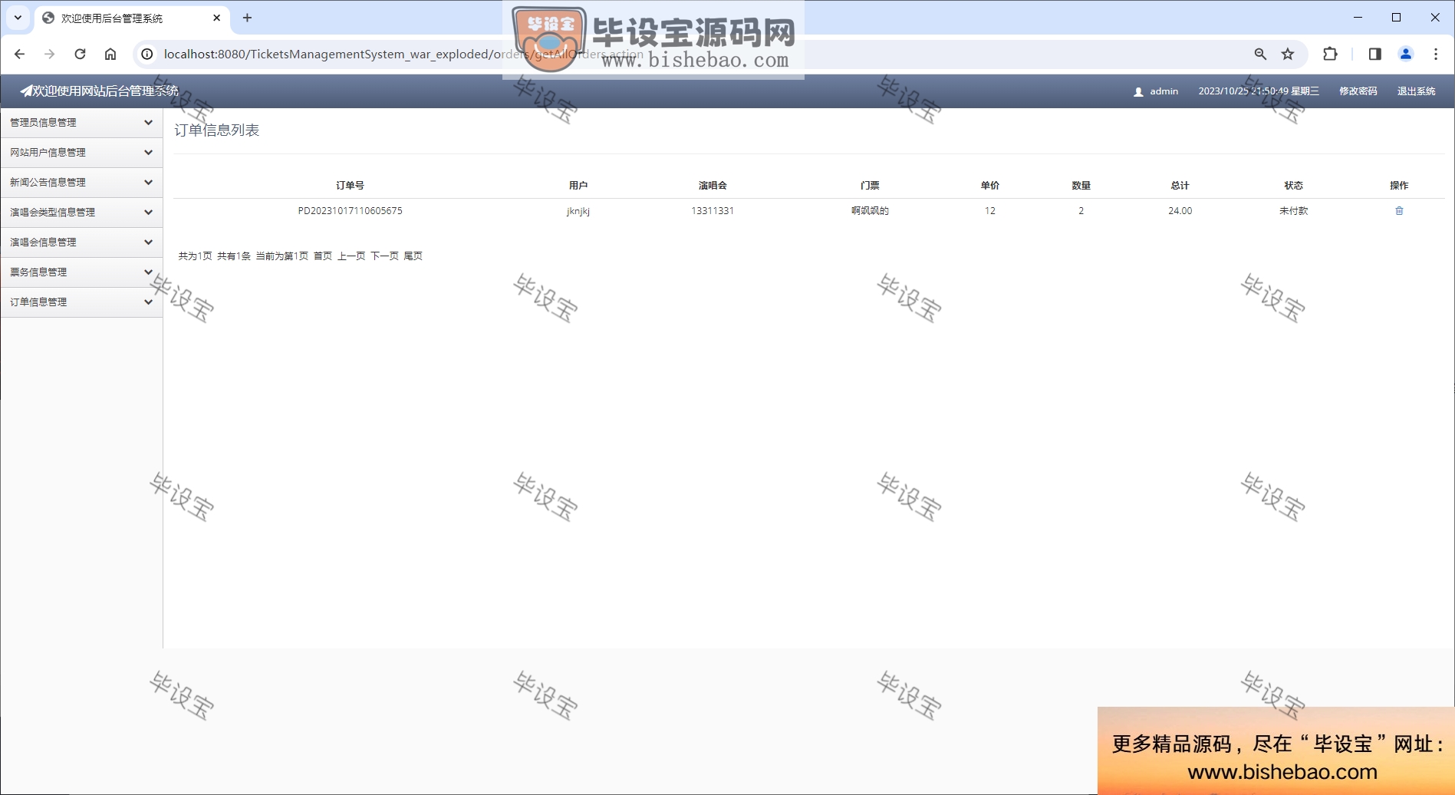Go to 首页 first page
Screen dimensions: 1455x795
click(x=323, y=256)
